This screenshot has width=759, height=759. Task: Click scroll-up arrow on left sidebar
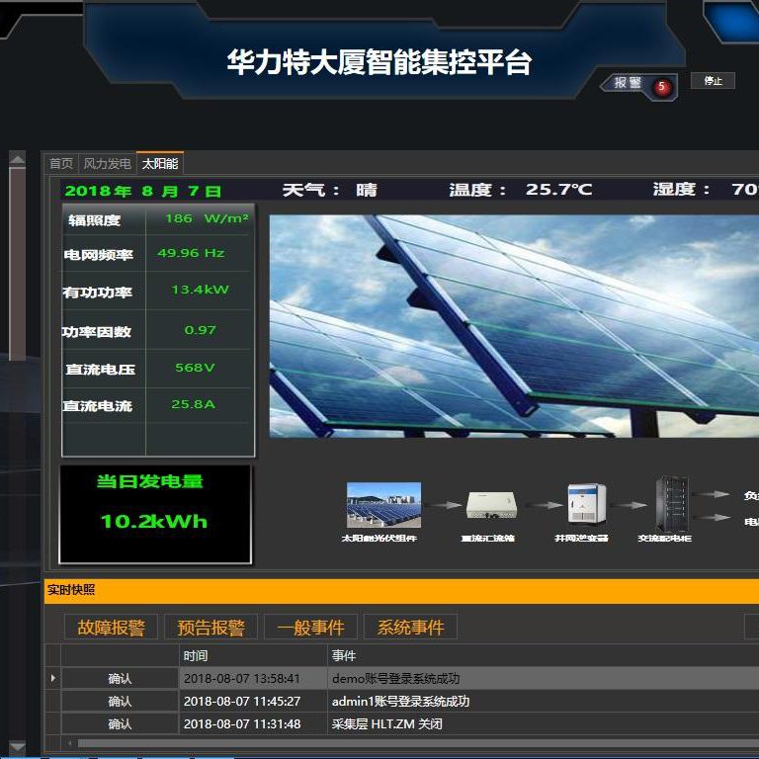[17, 158]
